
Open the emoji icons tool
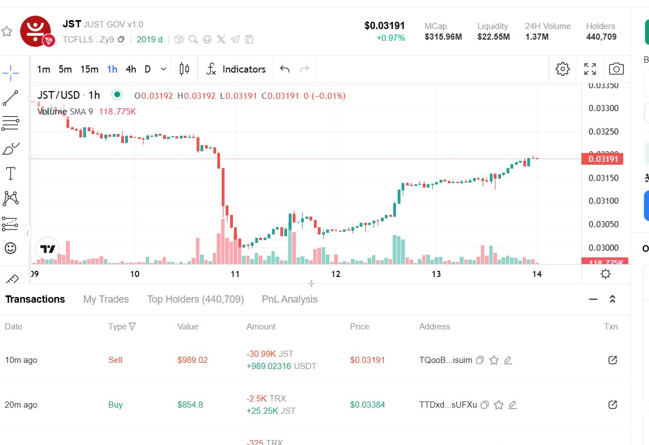[11, 248]
